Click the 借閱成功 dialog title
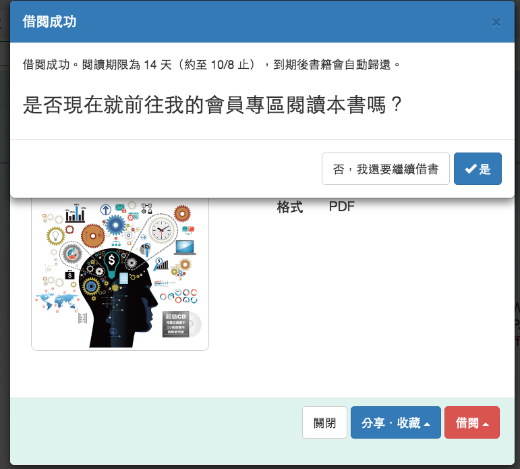Viewport: 520px width, 469px height. [49, 22]
